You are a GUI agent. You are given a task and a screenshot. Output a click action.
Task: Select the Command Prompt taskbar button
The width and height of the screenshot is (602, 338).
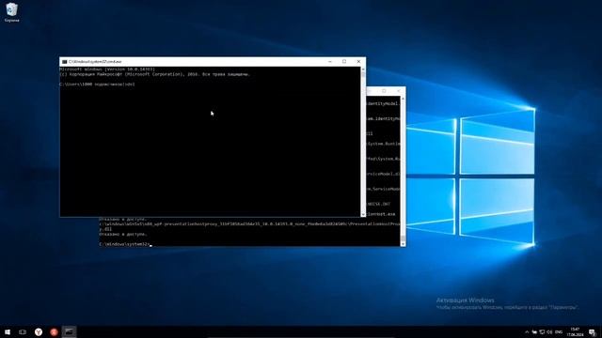[x=69, y=331]
